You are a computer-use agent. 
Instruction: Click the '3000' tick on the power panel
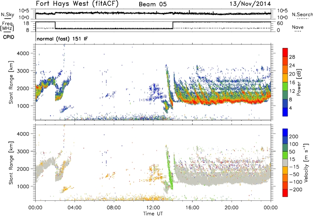point(23,71)
